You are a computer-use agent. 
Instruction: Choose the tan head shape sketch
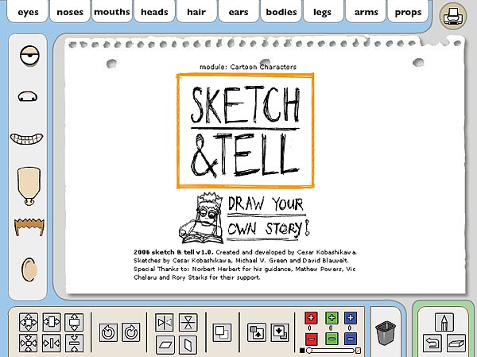pos(29,185)
